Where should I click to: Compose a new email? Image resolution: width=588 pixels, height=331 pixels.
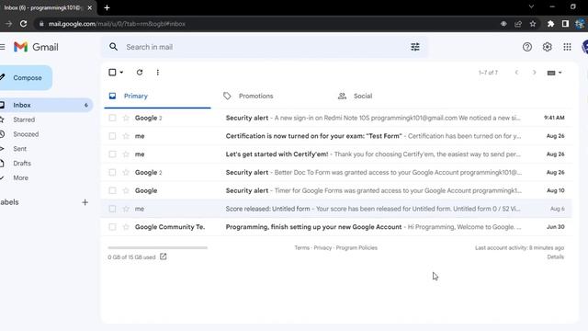[26, 77]
